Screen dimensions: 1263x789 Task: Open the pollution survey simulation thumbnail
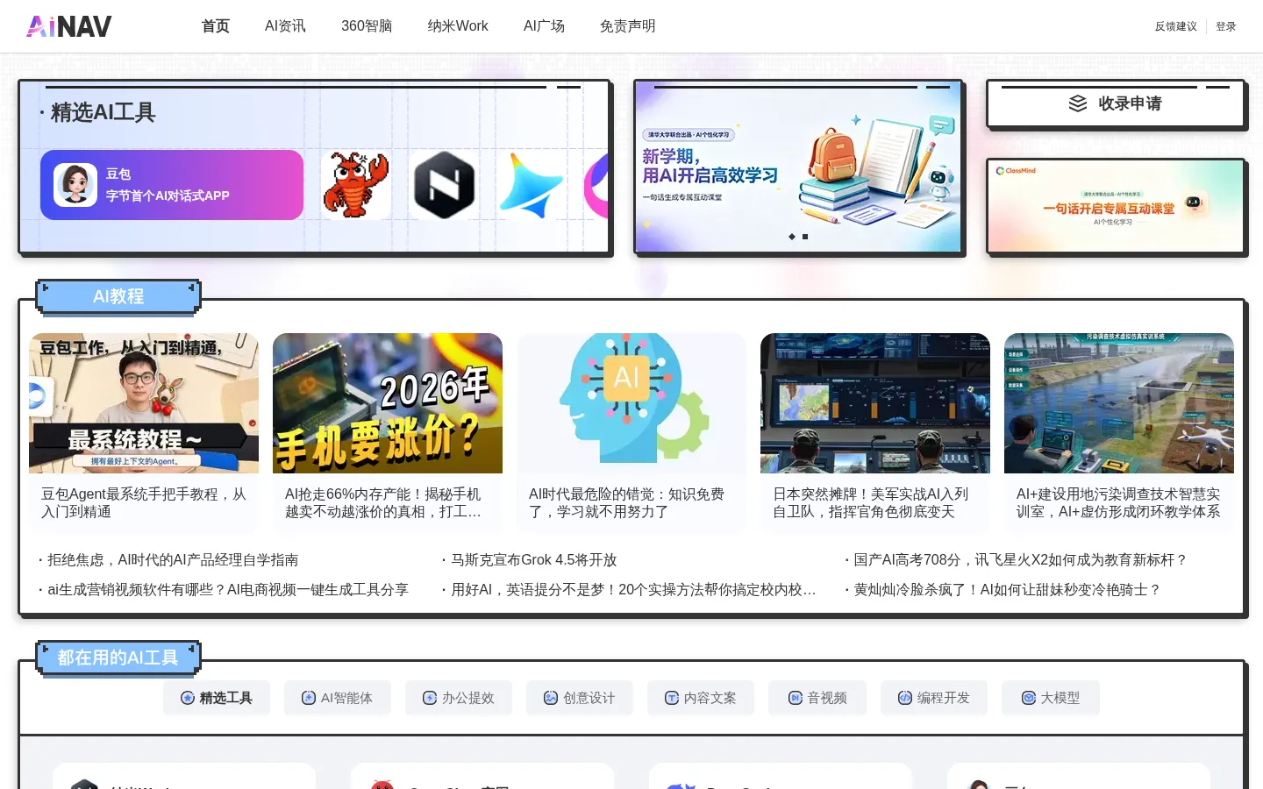click(x=1119, y=403)
